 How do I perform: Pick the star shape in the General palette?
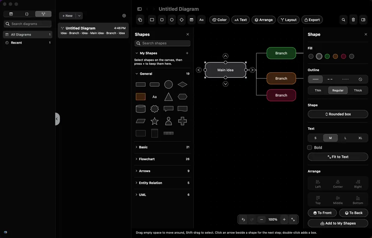point(155,121)
